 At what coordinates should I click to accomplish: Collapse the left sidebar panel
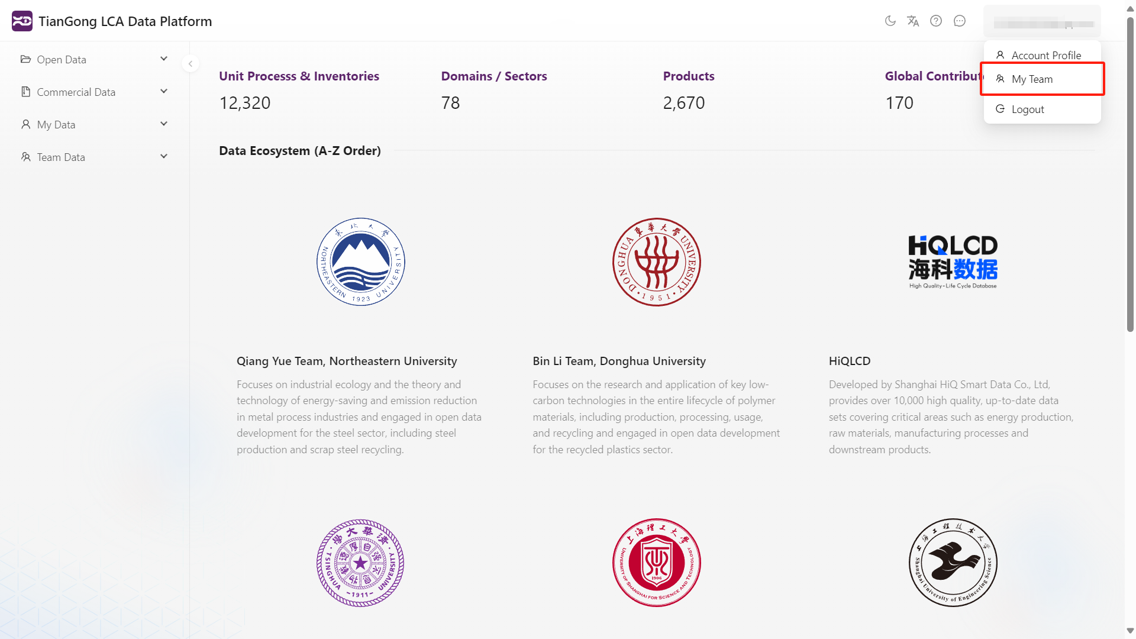pyautogui.click(x=191, y=64)
